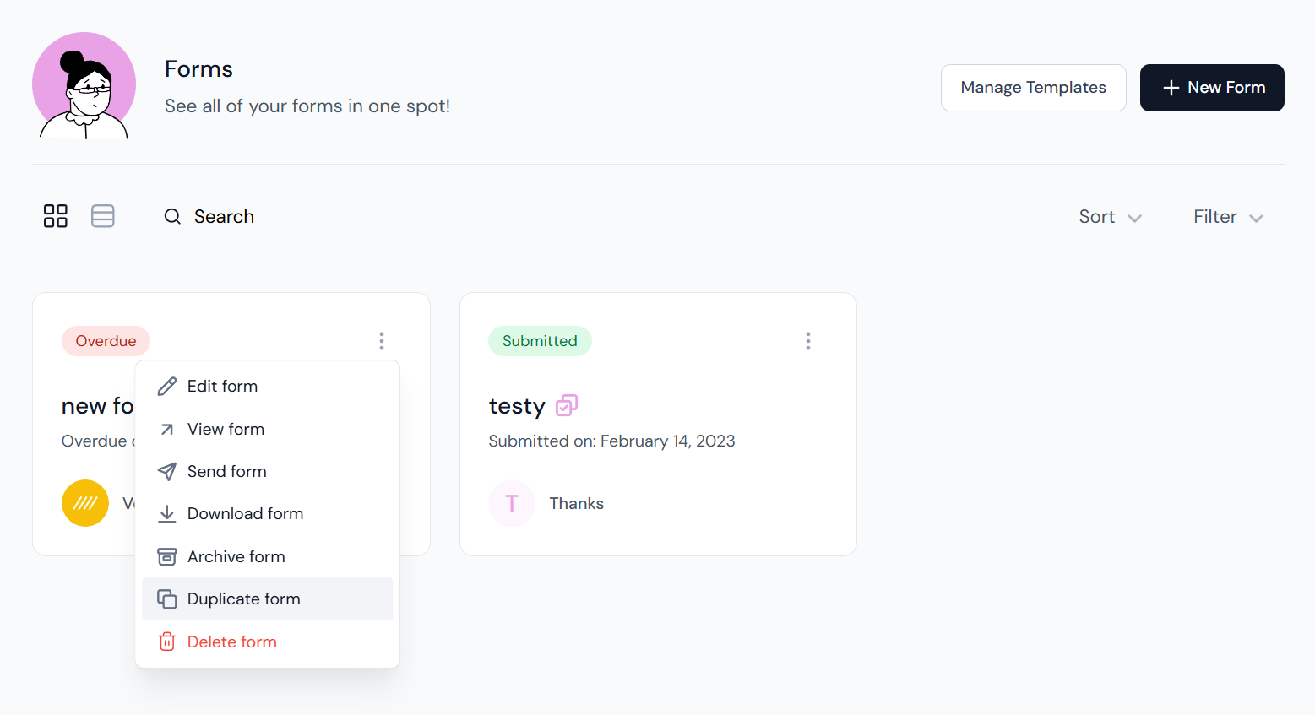Viewport: 1315px width, 715px height.
Task: Click the Archive form box icon
Action: (167, 556)
